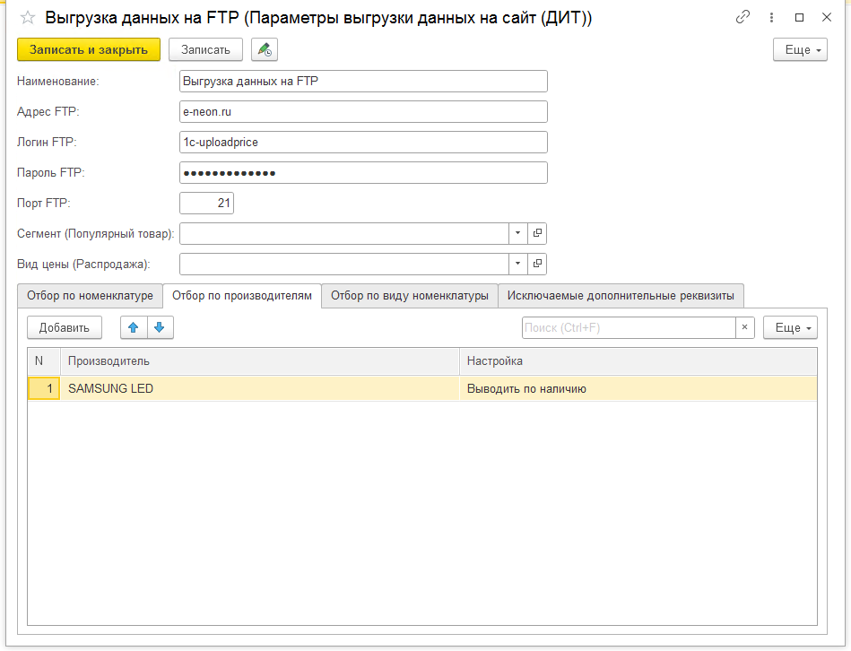Click the Добавить button
The width and height of the screenshot is (851, 651).
coord(65,327)
